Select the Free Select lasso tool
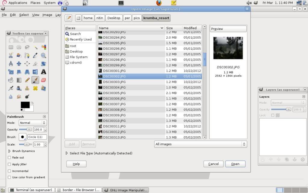Viewport: 308px width, 193px height. pyautogui.click(x=27, y=47)
